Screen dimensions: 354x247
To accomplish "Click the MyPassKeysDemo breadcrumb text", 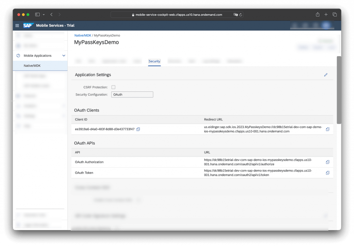I will (107, 36).
